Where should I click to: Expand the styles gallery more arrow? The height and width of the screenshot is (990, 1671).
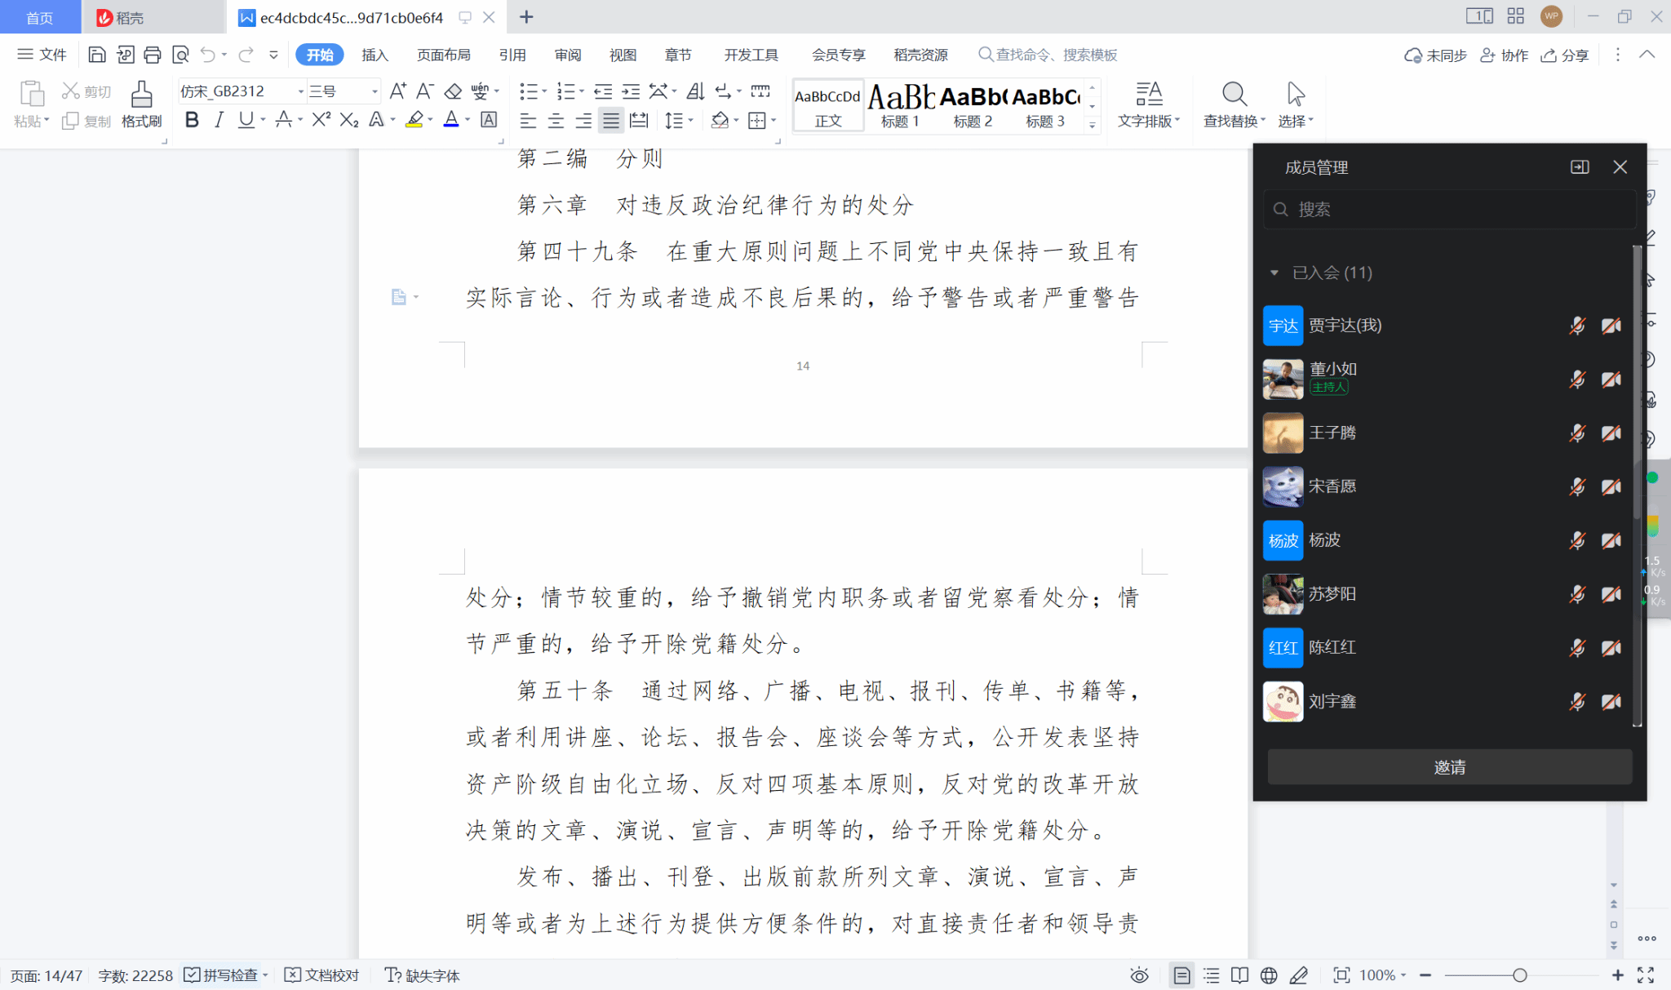click(1092, 125)
